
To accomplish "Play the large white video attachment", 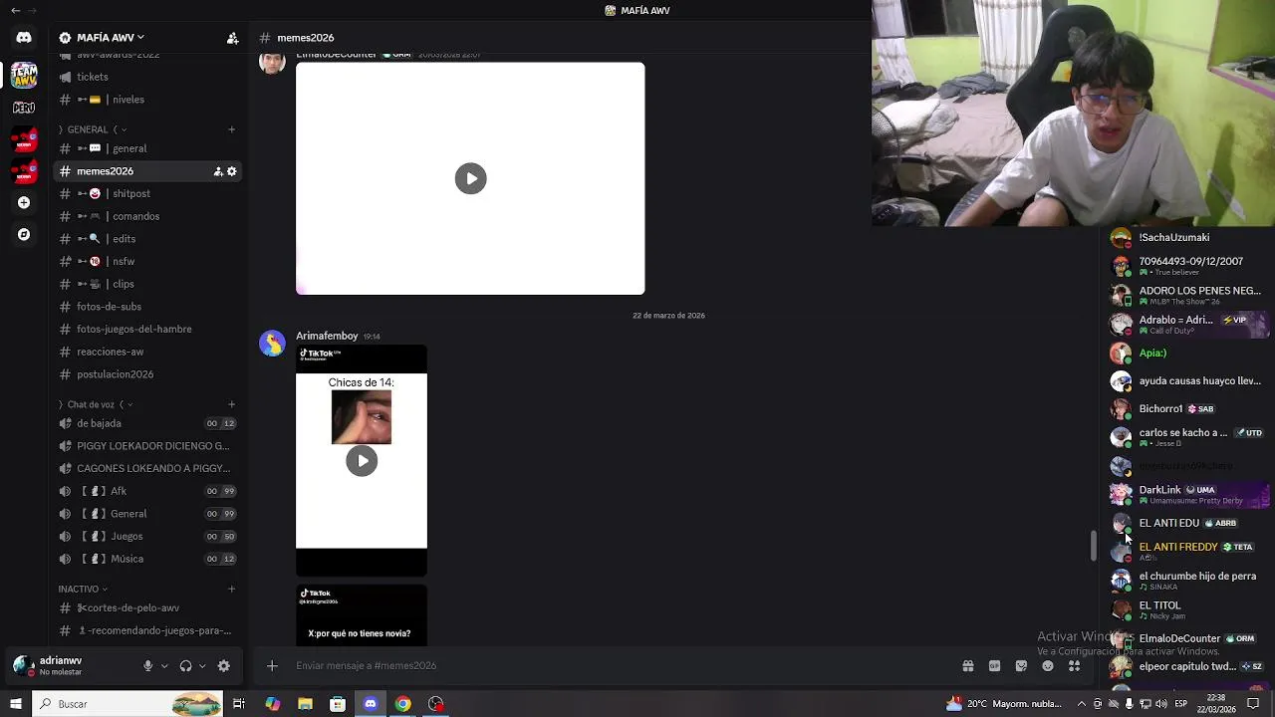I will (x=470, y=178).
